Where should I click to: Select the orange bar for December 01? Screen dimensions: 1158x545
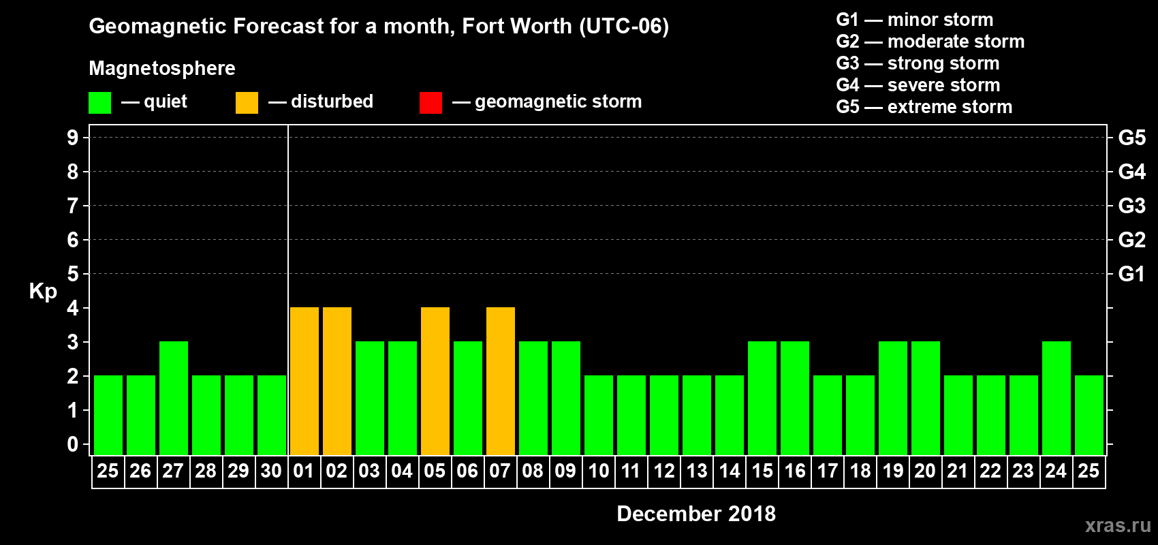click(x=304, y=381)
